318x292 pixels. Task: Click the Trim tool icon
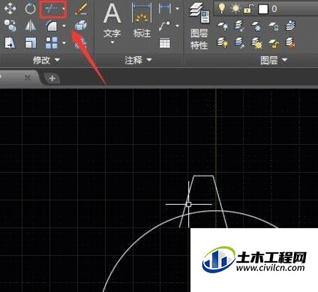(51, 10)
